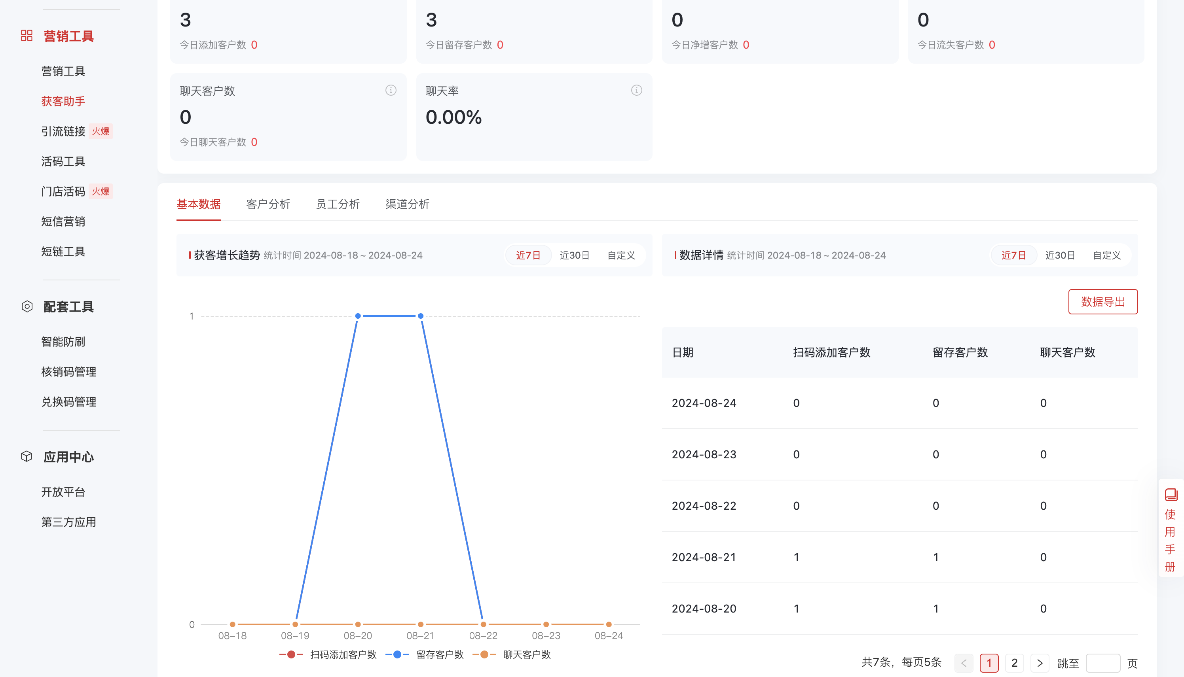Go to previous page arrow
This screenshot has height=677, width=1184.
(x=964, y=663)
